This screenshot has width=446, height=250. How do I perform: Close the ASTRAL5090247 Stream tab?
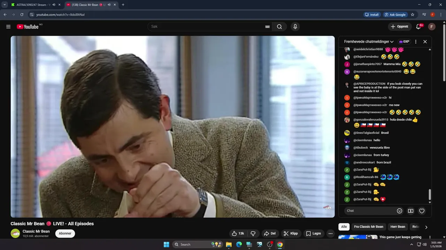[59, 5]
